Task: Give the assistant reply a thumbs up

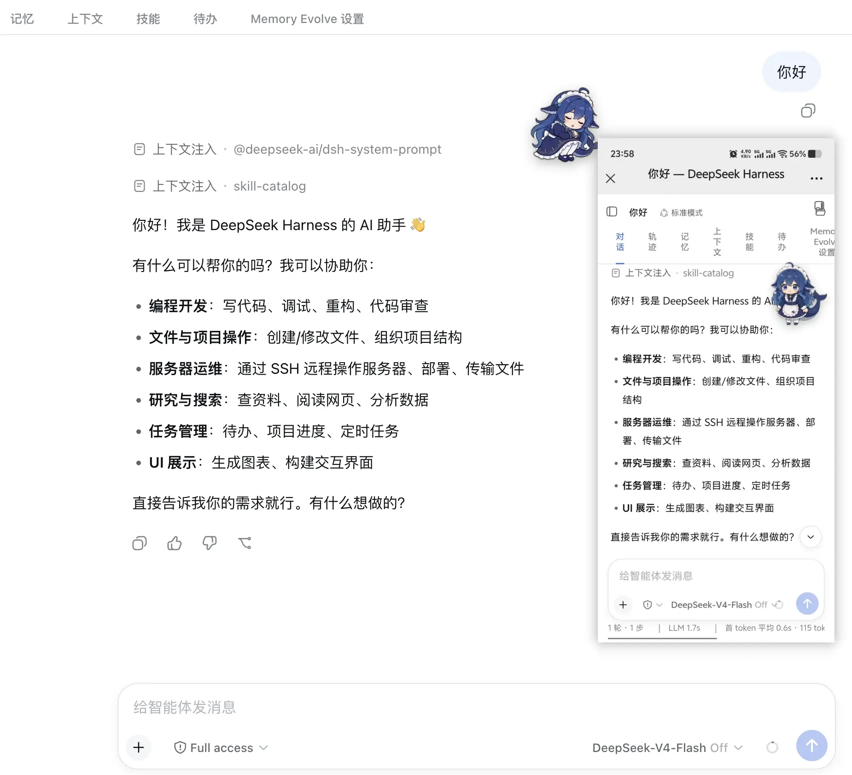Action: (174, 543)
